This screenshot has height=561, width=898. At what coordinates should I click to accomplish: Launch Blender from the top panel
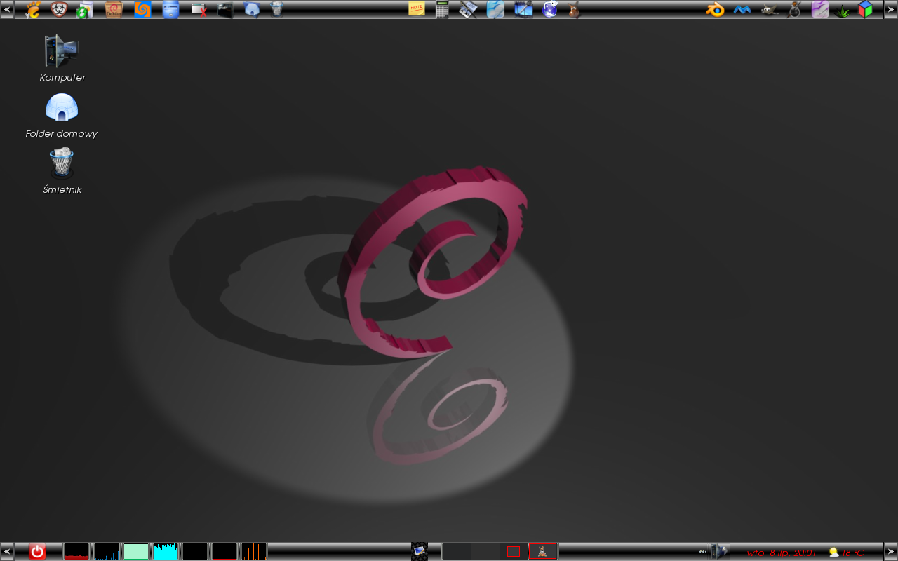pos(715,9)
